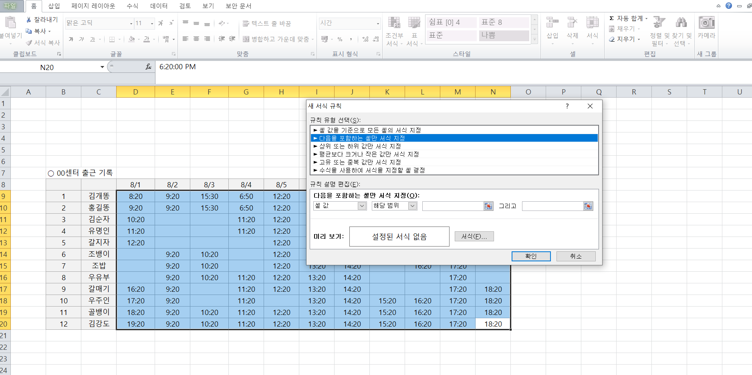Open Clipboard (클립보드) group dialog launcher
Image resolution: width=752 pixels, height=375 pixels.
coord(59,54)
